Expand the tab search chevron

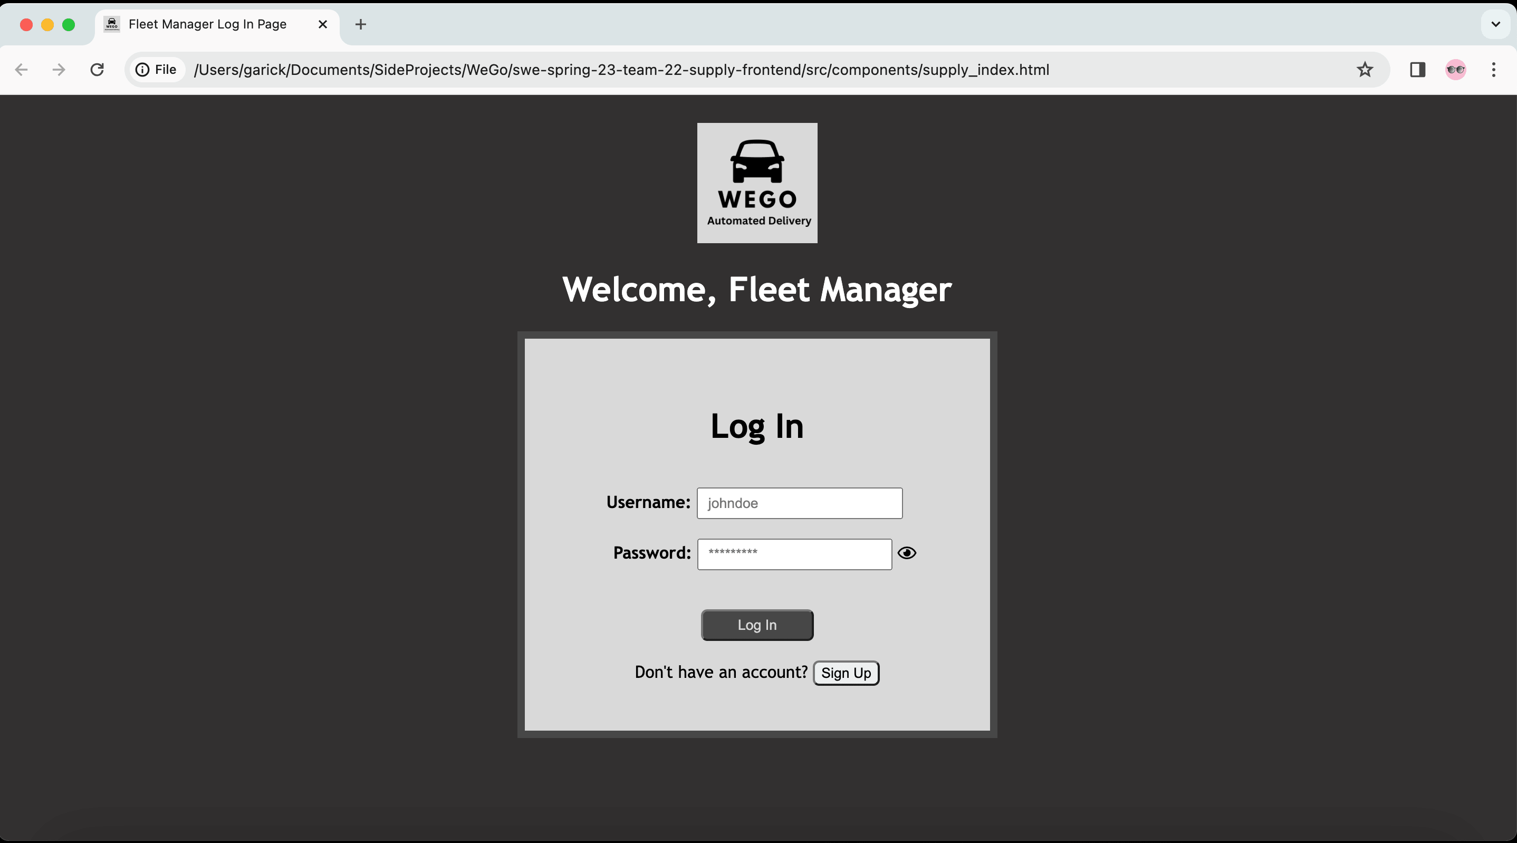coord(1495,24)
